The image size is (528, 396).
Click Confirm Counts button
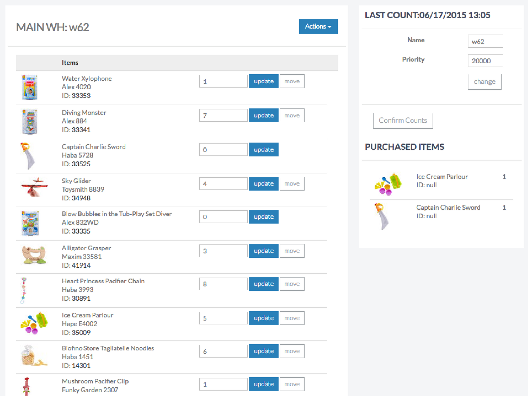tap(403, 120)
